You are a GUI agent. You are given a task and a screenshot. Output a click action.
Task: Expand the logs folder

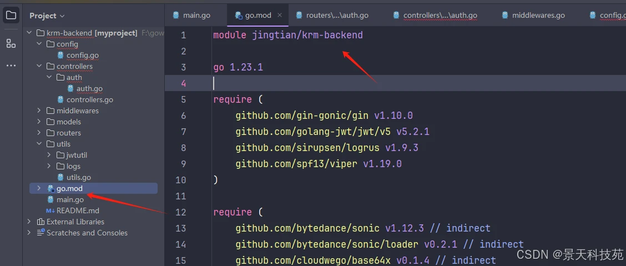[49, 166]
